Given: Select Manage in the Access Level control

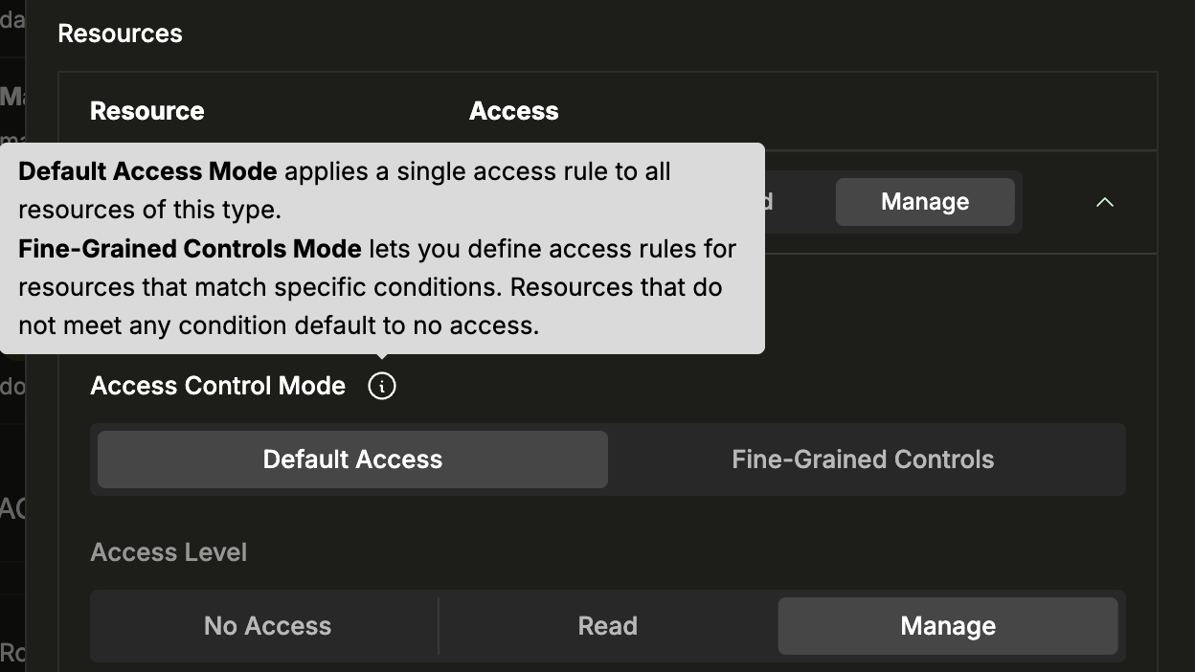Looking at the screenshot, I should [x=947, y=625].
